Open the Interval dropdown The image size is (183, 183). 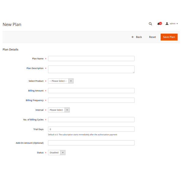[x=59, y=110]
